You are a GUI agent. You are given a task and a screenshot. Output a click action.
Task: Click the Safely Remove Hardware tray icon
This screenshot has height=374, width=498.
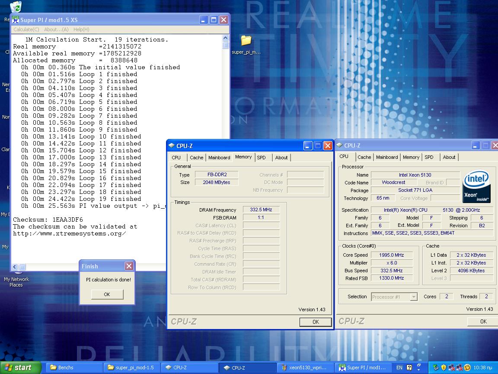tap(436, 368)
